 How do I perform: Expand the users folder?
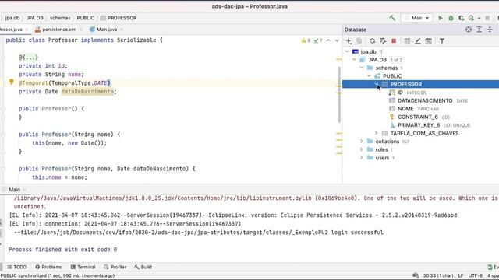tap(362, 158)
